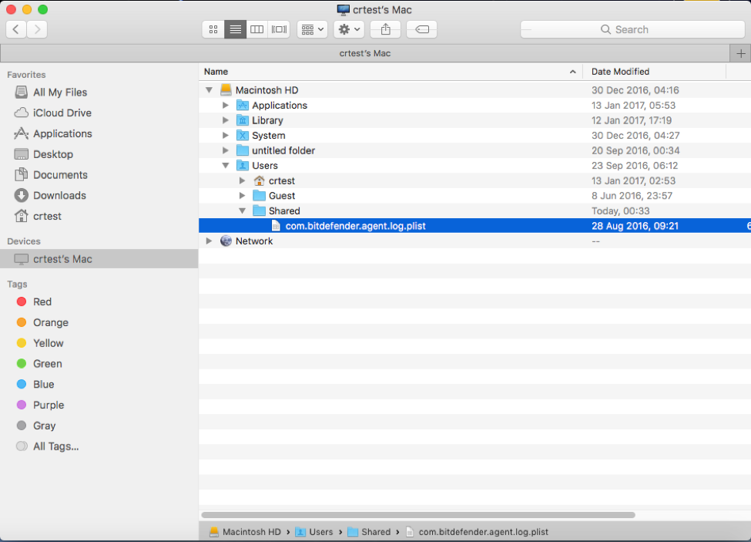Open Documents in sidebar
Screen dimensions: 751x542
point(60,175)
